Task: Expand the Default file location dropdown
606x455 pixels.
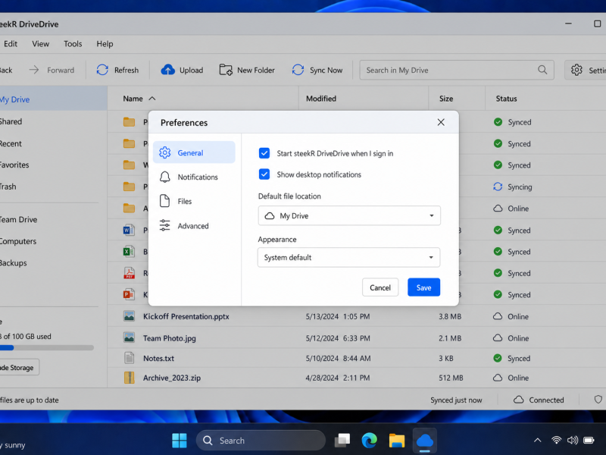Action: 349,215
